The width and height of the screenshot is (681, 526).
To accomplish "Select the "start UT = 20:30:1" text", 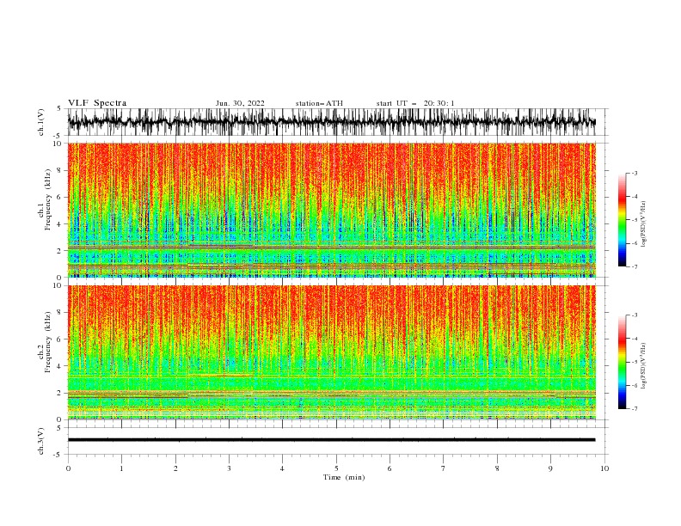I will tap(415, 103).
